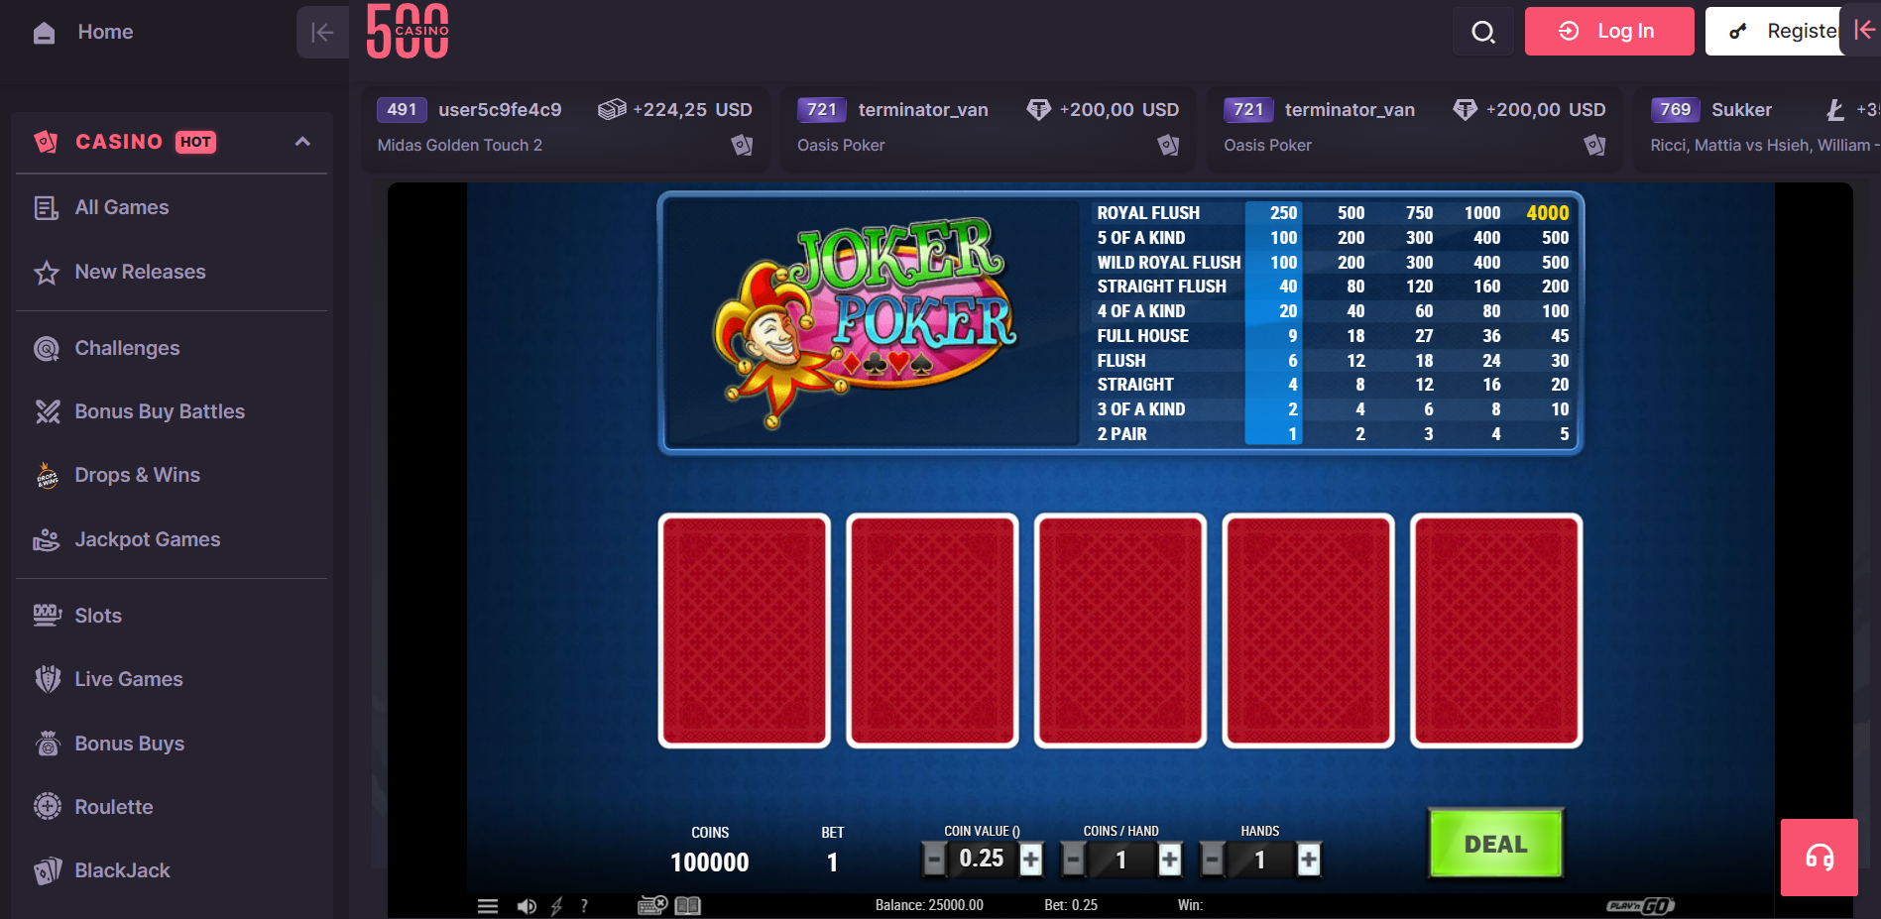Click the Log In button
Screen dimensions: 1881x919
(x=1608, y=32)
